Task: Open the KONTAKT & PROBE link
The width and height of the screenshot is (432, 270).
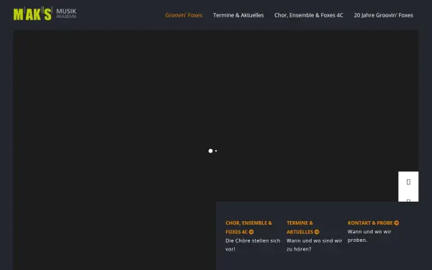Action: click(373, 223)
